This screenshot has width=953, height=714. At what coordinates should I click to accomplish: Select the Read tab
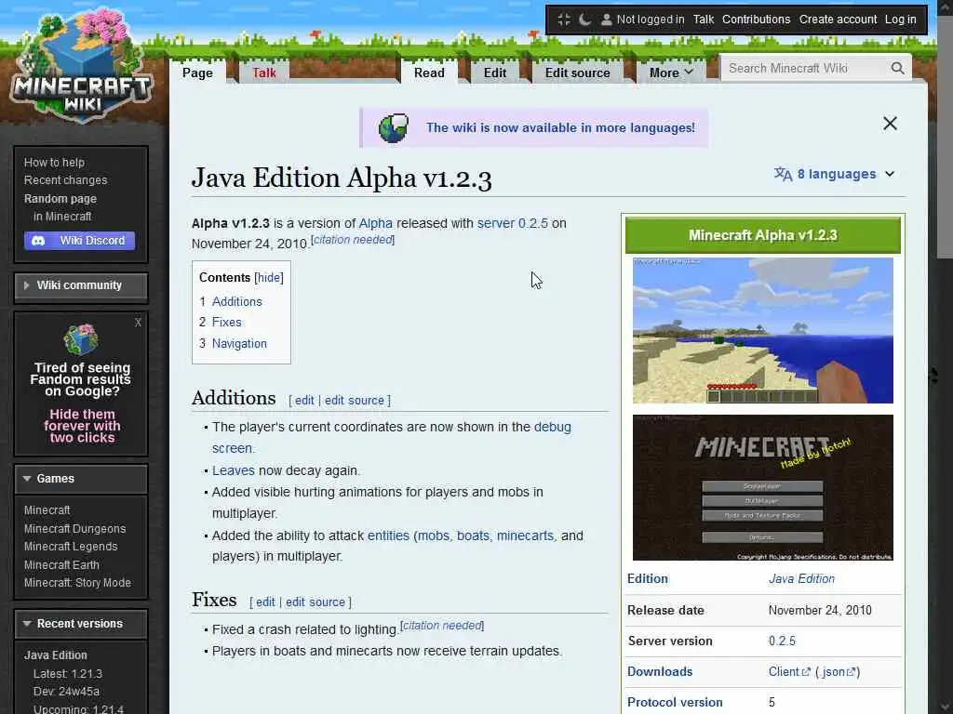tap(429, 73)
